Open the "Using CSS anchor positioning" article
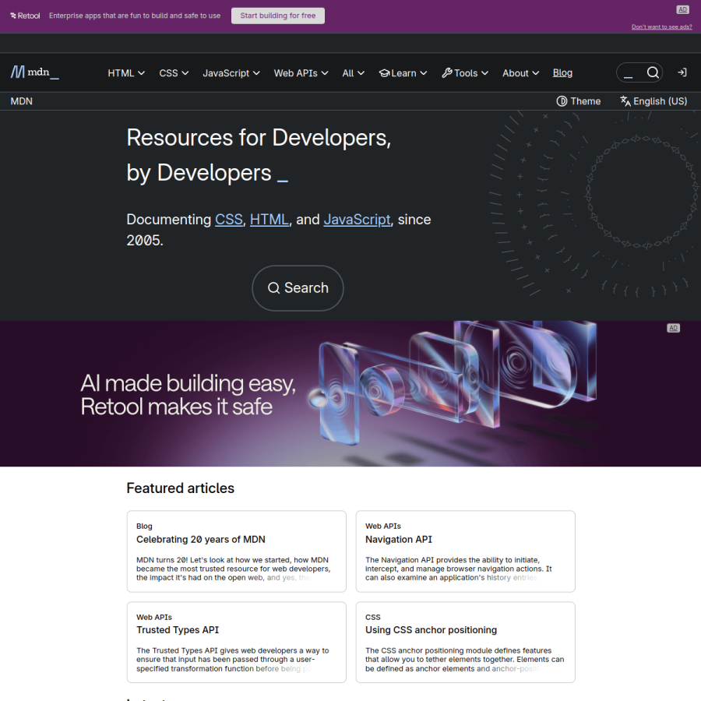701x701 pixels. 431,630
